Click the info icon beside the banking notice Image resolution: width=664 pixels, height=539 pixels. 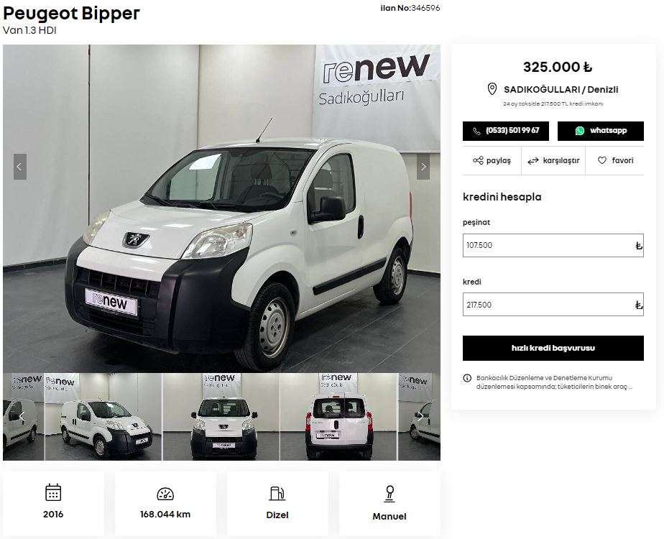point(467,378)
